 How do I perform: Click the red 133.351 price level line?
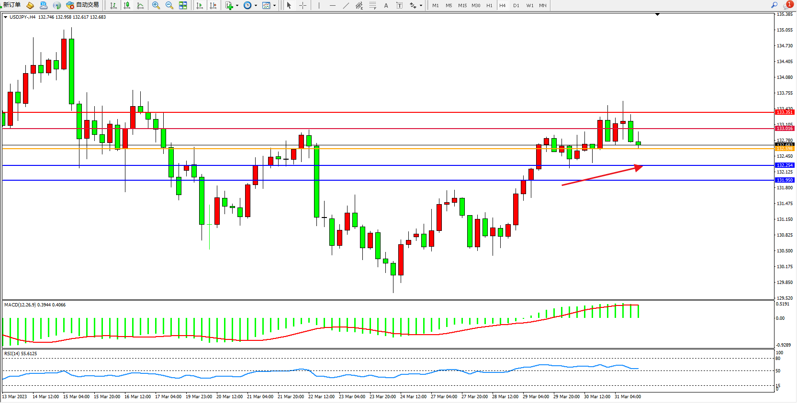pos(383,112)
